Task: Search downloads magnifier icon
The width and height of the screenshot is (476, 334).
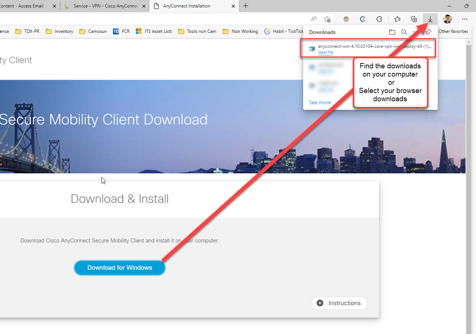Action: [404, 32]
